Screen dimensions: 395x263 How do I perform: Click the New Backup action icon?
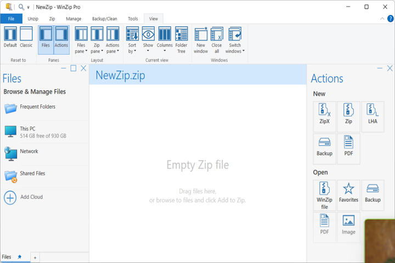324,148
